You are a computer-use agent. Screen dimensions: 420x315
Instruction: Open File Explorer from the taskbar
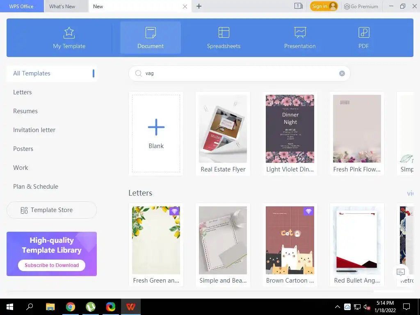50,307
